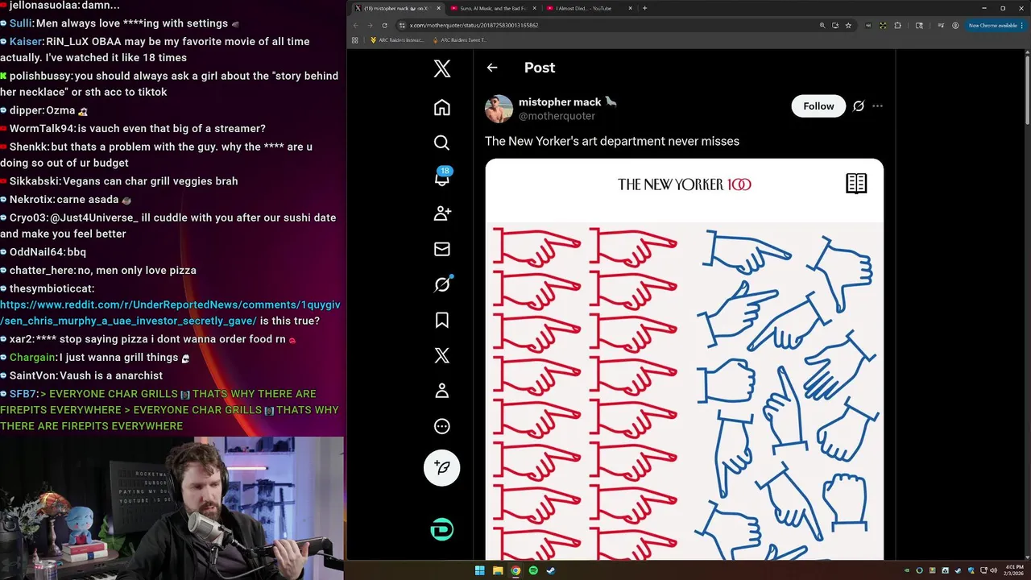
Task: Open Bookmarks in X sidebar
Action: (441, 320)
